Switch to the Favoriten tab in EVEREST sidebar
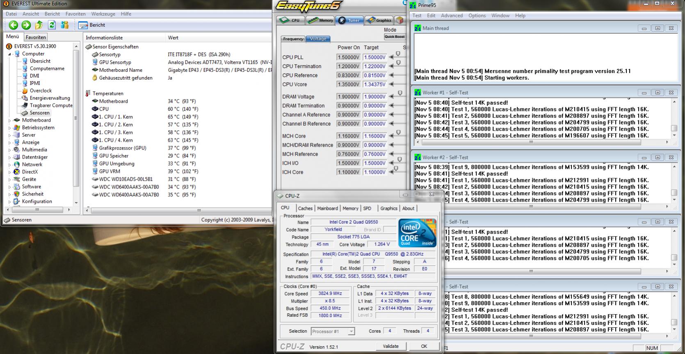Screen dimensions: 685x354 (x=36, y=37)
